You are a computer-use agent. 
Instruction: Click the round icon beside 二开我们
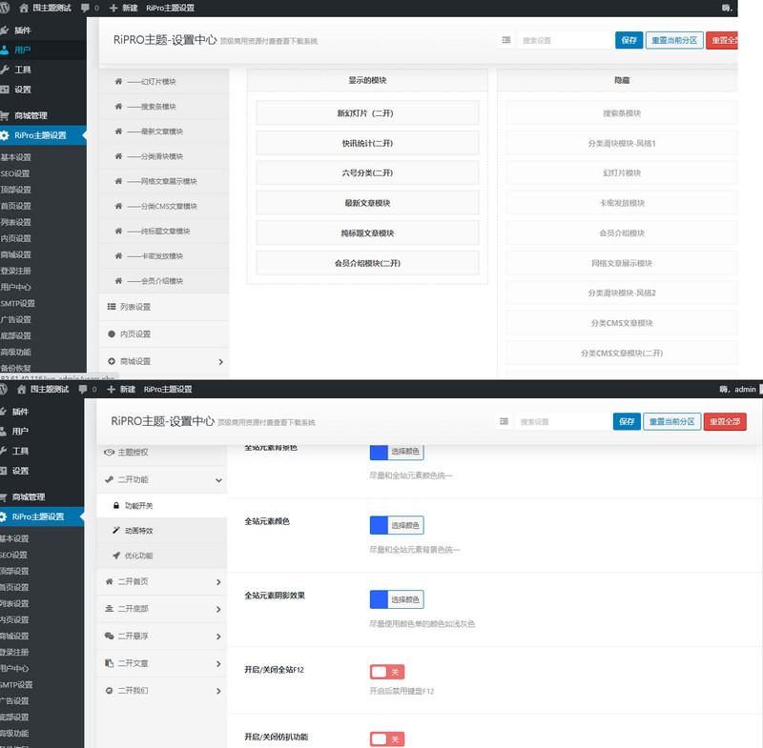tap(109, 690)
